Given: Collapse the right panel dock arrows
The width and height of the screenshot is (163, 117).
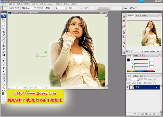Looking at the screenshot, I should click(161, 12).
